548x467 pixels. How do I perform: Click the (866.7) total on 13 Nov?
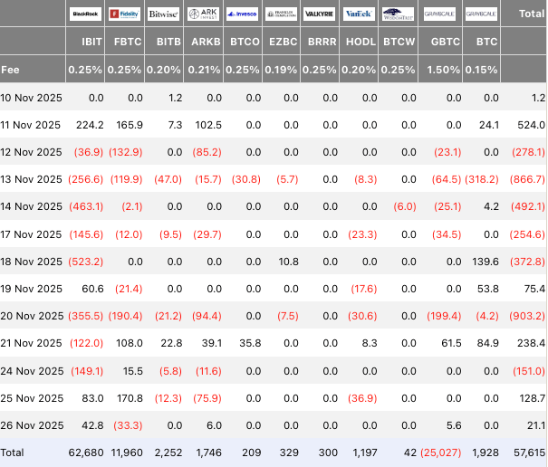[527, 179]
